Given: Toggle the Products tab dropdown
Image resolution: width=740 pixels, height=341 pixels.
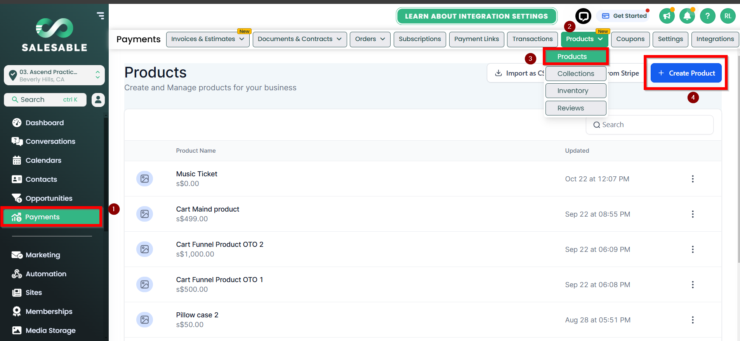Looking at the screenshot, I should pyautogui.click(x=584, y=39).
